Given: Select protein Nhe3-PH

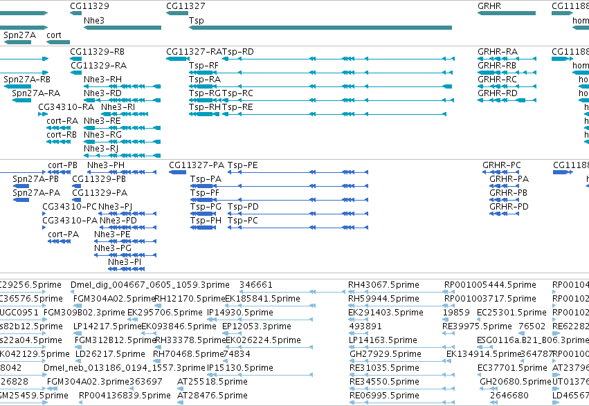Looking at the screenshot, I should coord(122,173).
